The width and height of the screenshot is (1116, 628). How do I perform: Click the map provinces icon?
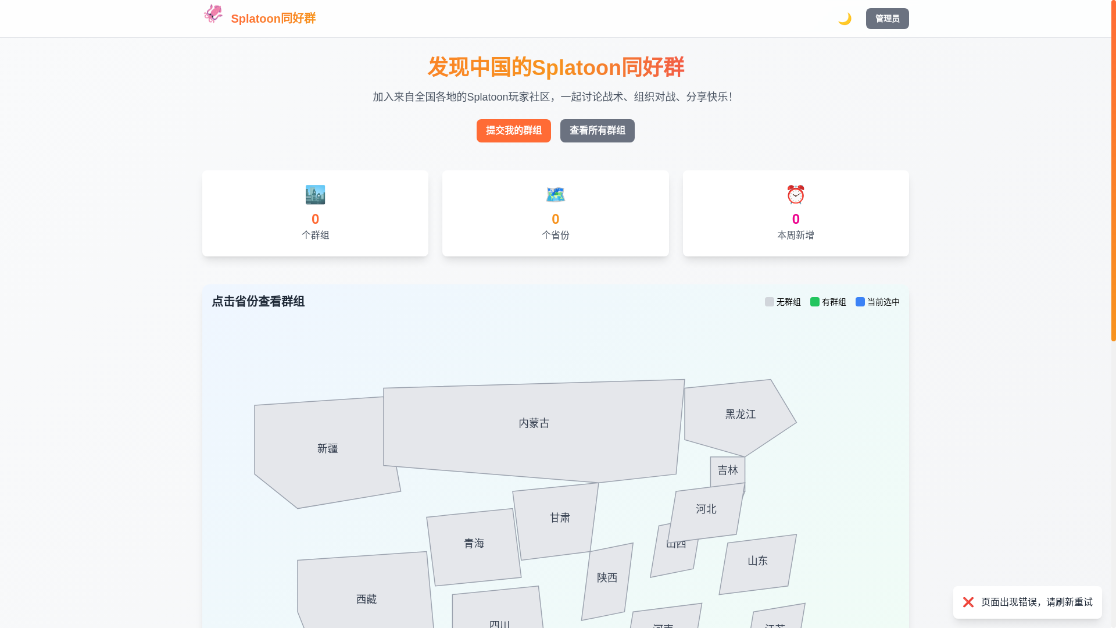tap(555, 194)
